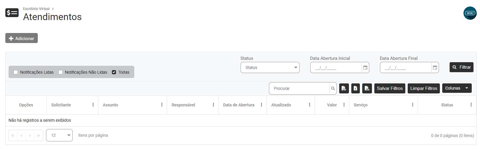Open the Assunto column options menu
Screen dimensions: 480x155
pyautogui.click(x=162, y=105)
